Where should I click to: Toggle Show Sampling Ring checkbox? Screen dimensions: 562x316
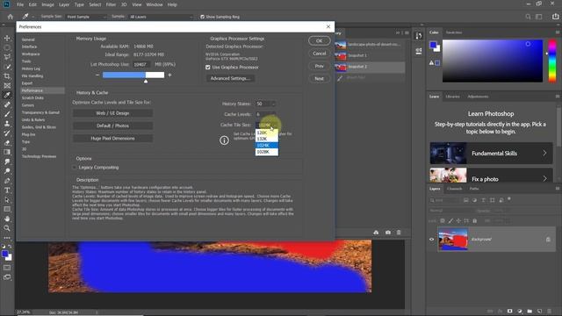click(x=203, y=17)
